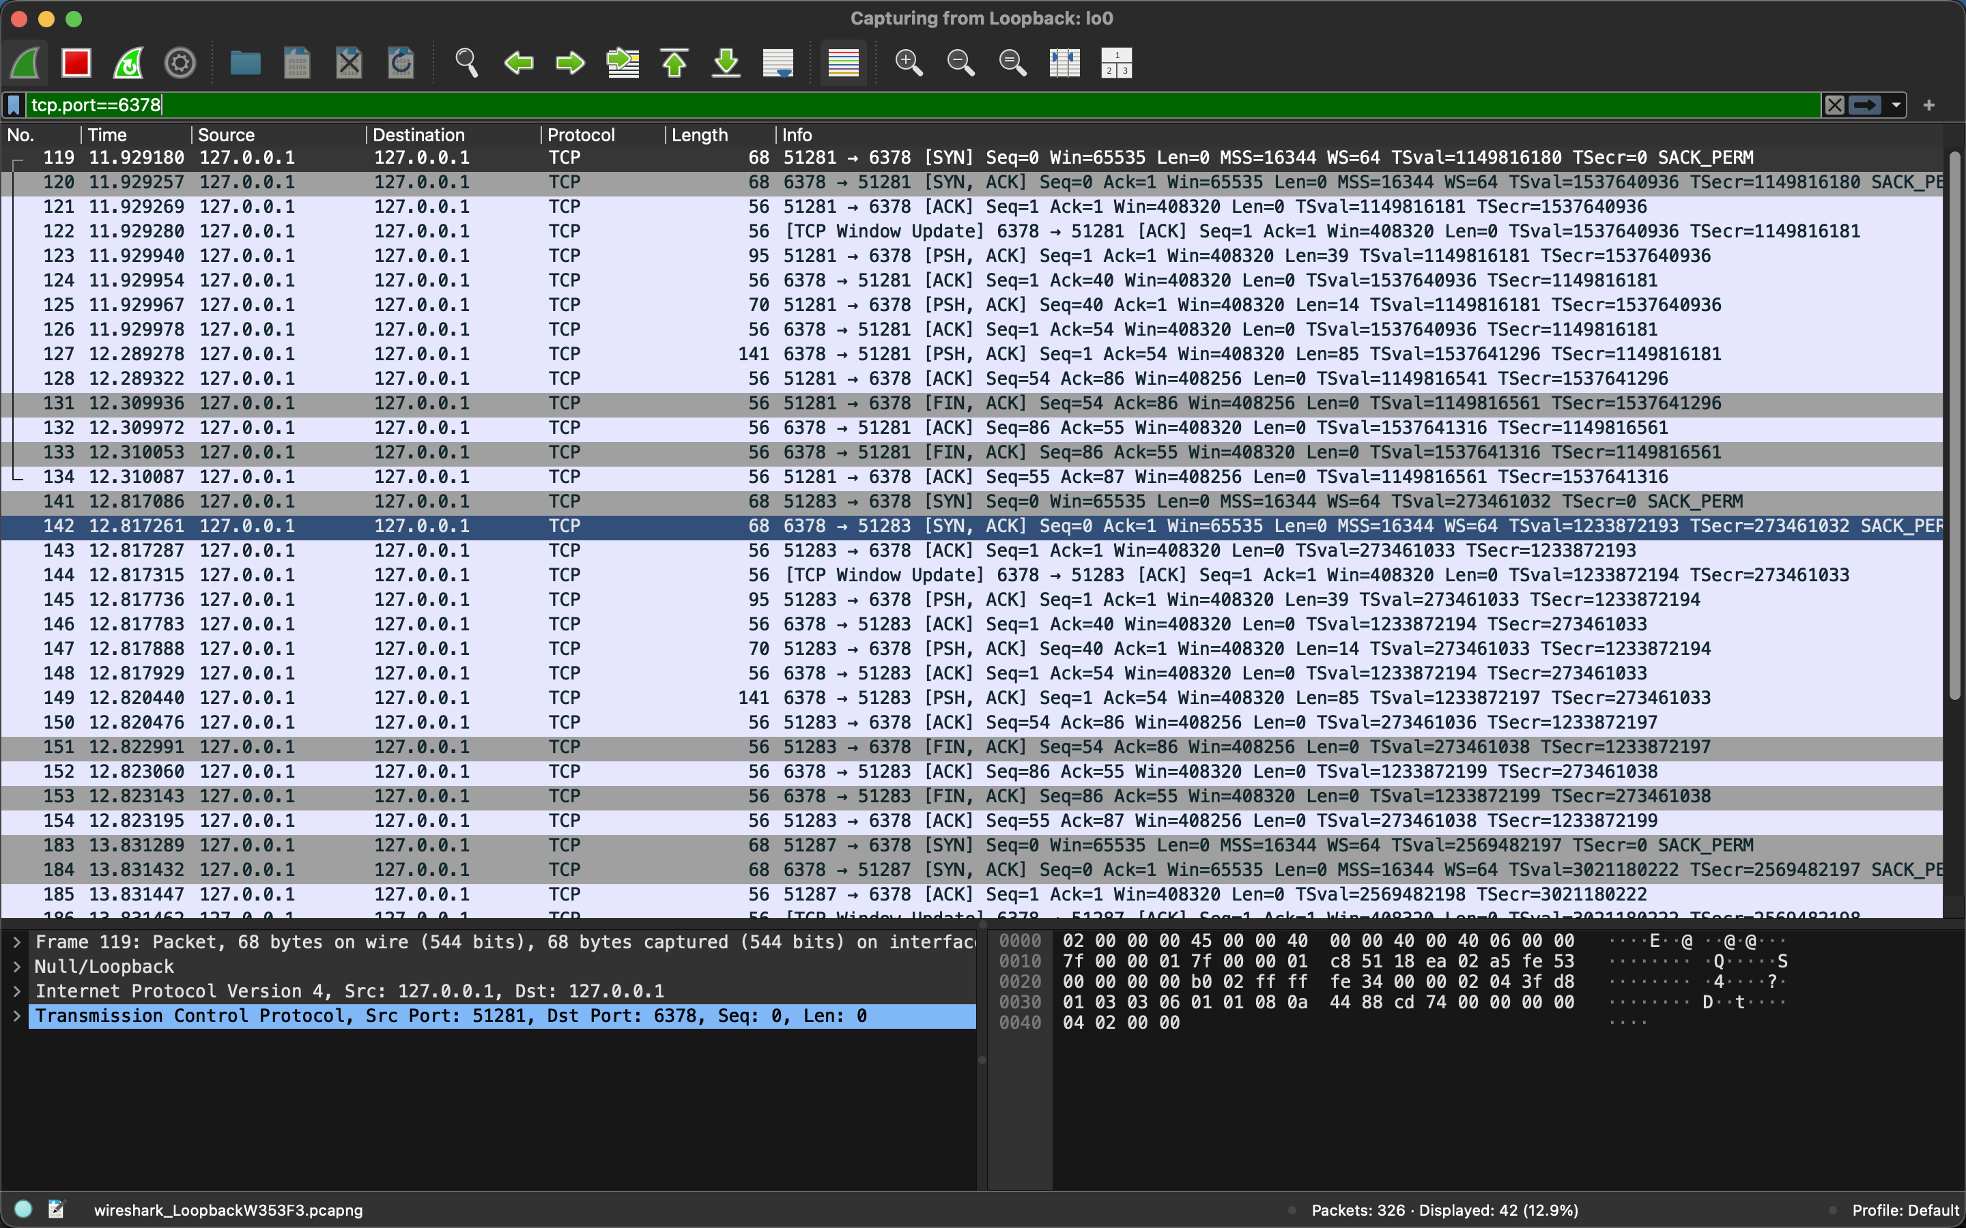Apply the display filter arrow button
1966x1228 pixels.
tap(1865, 105)
